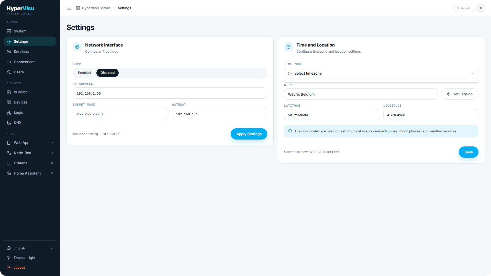The image size is (491, 276).
Task: Click the sun icon beside Theme
Action: pos(9,258)
